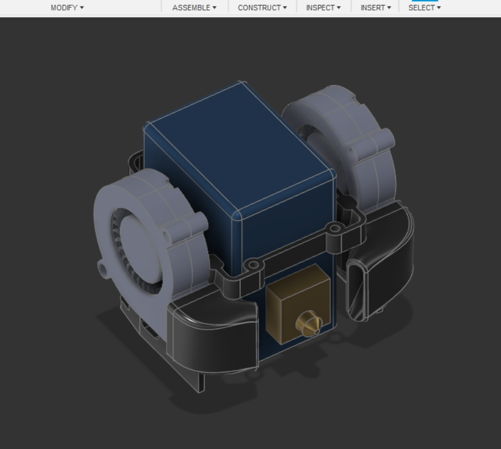Expand the ASSEMBLE toolbar menu
The height and width of the screenshot is (449, 501).
(194, 8)
